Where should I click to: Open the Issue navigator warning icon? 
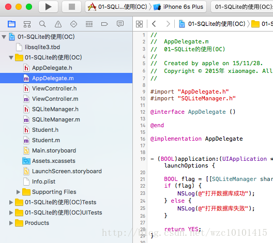[58, 24]
